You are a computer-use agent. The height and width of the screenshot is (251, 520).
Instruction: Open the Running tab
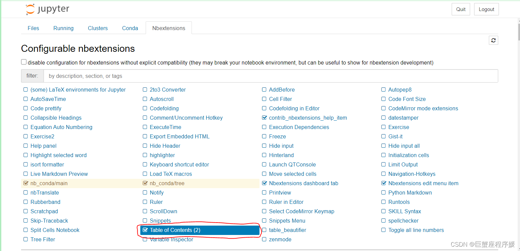pos(63,28)
